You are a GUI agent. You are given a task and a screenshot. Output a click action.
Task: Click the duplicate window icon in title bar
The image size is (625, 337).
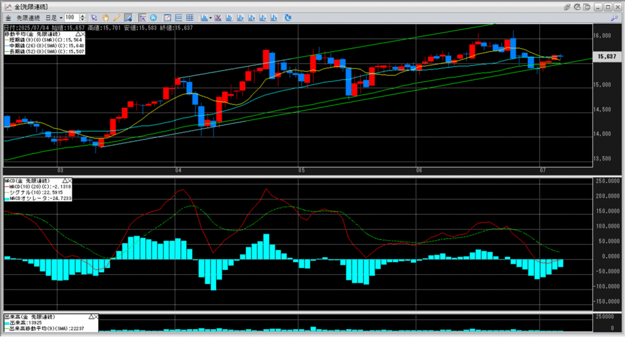[x=587, y=7]
